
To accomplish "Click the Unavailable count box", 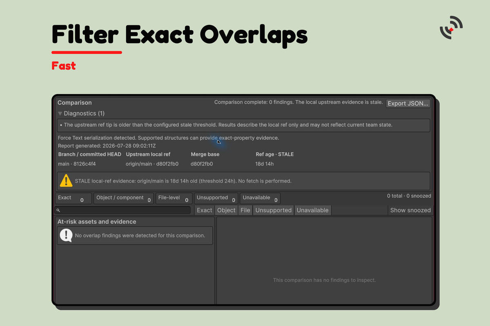I will [x=260, y=198].
